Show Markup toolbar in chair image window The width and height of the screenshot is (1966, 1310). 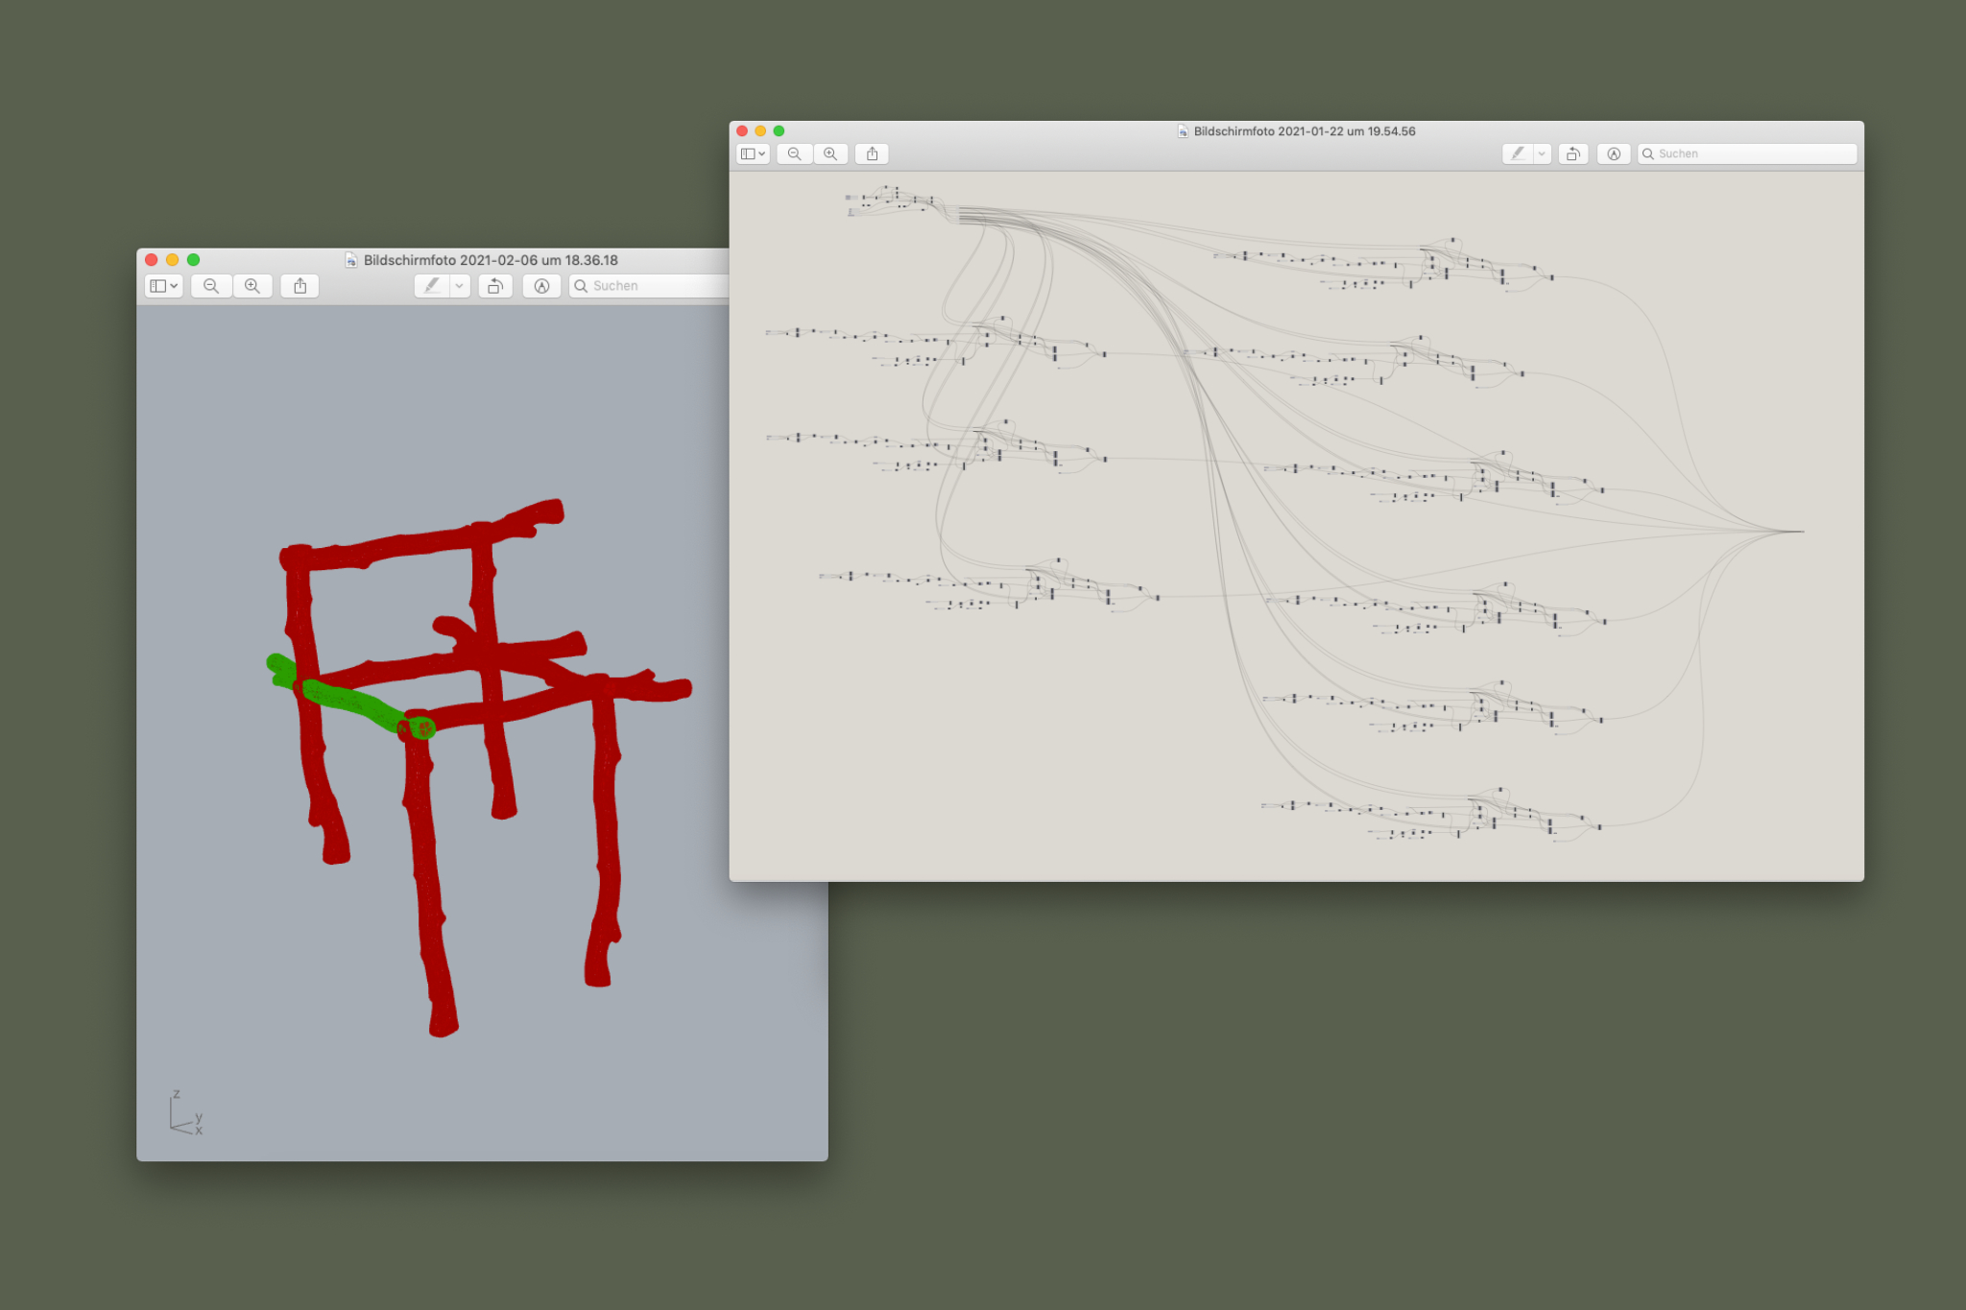tap(541, 286)
